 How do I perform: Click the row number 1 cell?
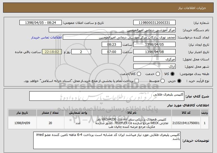point(205,123)
